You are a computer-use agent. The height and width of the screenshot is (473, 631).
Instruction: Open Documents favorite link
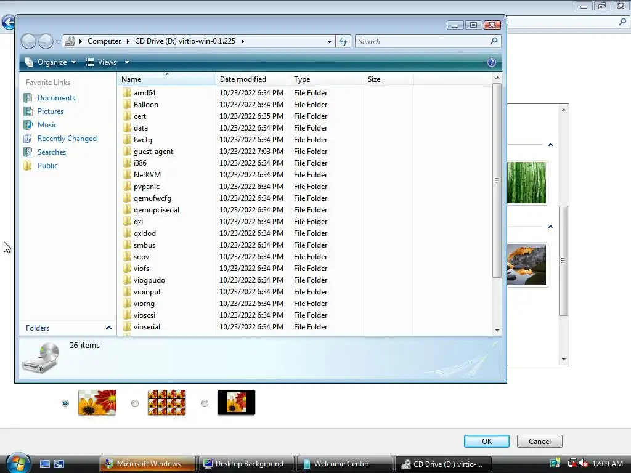click(x=56, y=98)
